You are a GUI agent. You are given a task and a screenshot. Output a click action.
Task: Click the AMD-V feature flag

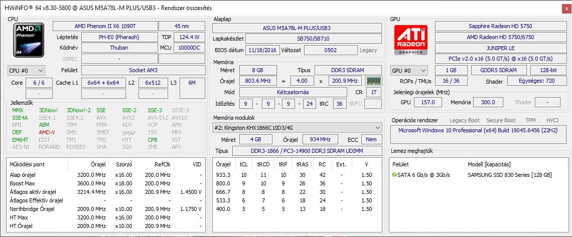pyautogui.click(x=46, y=132)
